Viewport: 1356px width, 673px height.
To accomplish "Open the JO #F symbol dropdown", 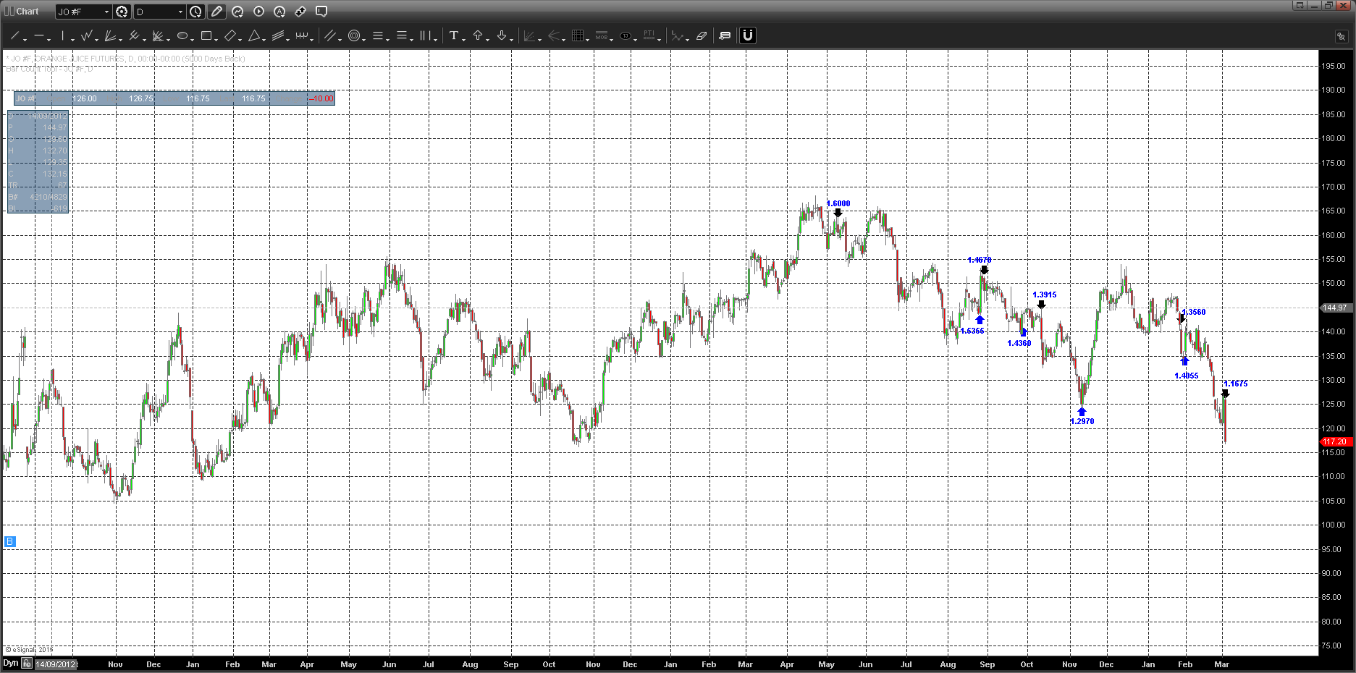I will (x=83, y=12).
